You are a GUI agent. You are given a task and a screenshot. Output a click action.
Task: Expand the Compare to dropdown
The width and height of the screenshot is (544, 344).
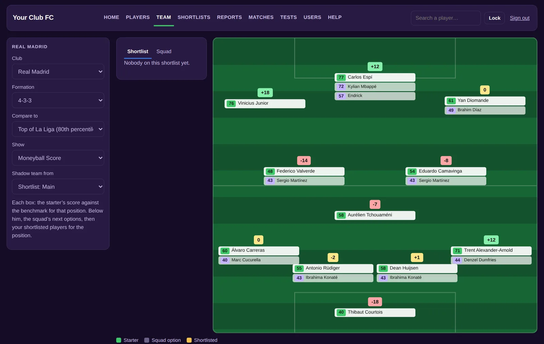click(x=58, y=129)
